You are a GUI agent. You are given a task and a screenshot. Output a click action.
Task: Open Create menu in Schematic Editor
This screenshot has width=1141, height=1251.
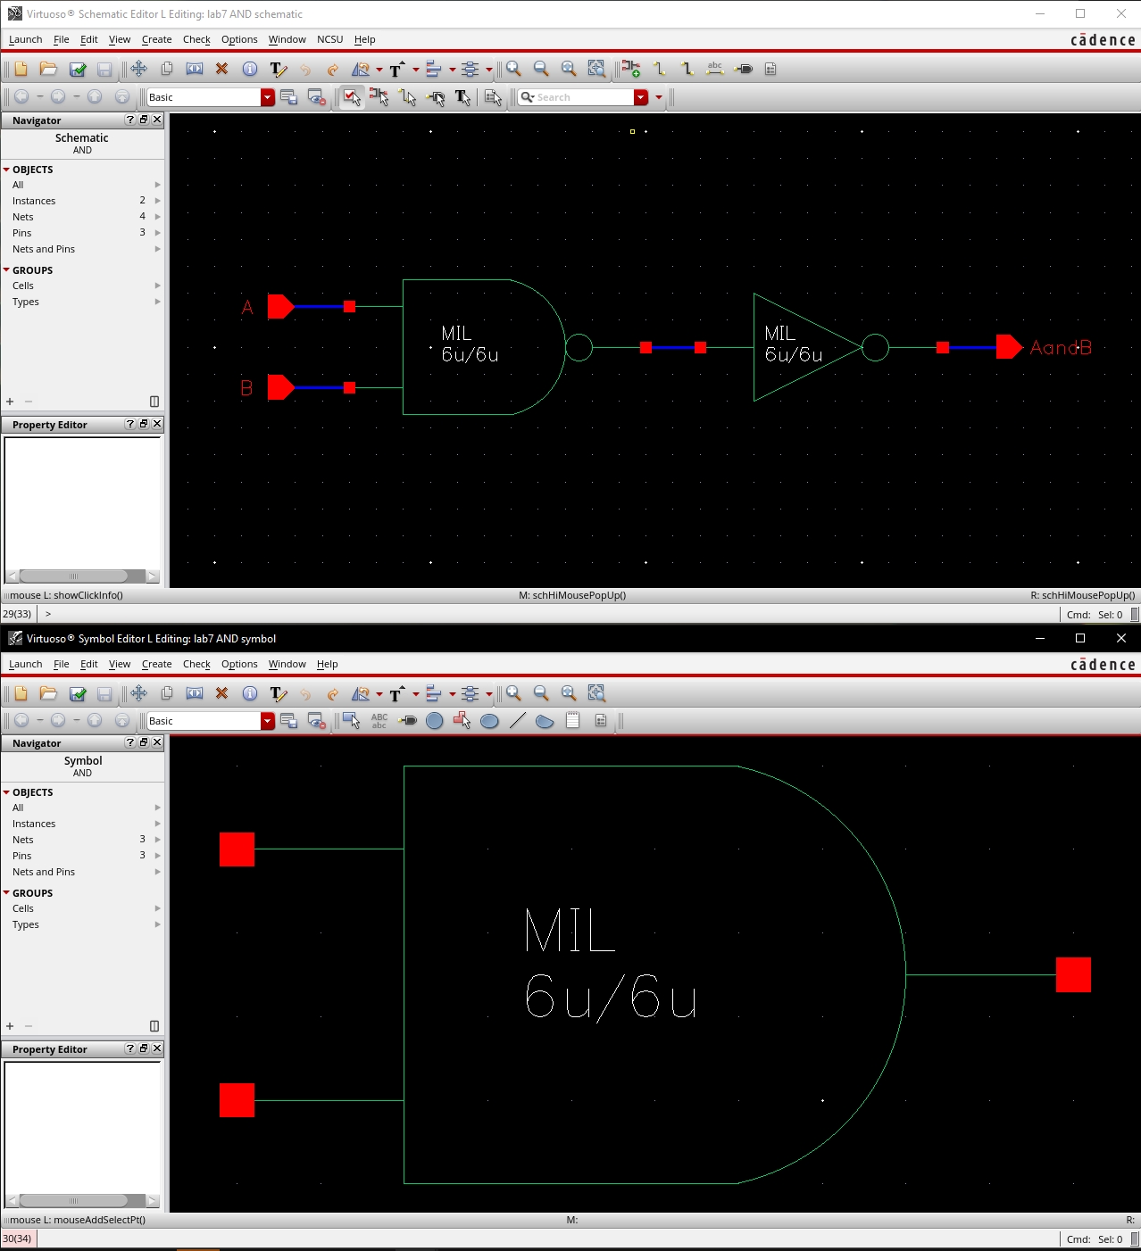pyautogui.click(x=156, y=39)
